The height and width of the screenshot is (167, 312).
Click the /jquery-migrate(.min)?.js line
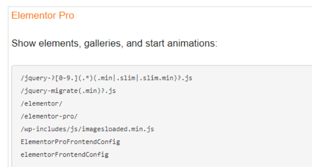point(69,91)
